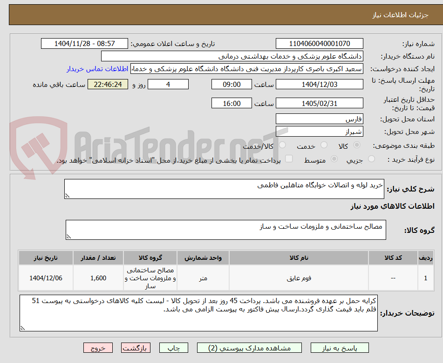Click the نام کالا column header

(299, 258)
